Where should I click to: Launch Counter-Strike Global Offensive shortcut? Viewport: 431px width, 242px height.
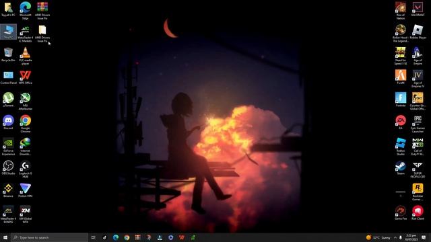click(418, 102)
